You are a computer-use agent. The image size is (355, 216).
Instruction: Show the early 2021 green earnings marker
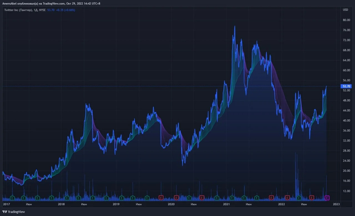click(232, 198)
